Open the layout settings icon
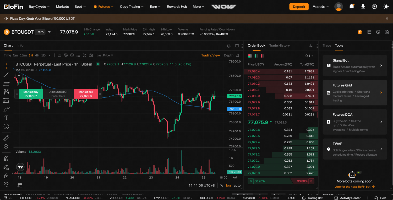The width and height of the screenshot is (393, 200). [369, 32]
